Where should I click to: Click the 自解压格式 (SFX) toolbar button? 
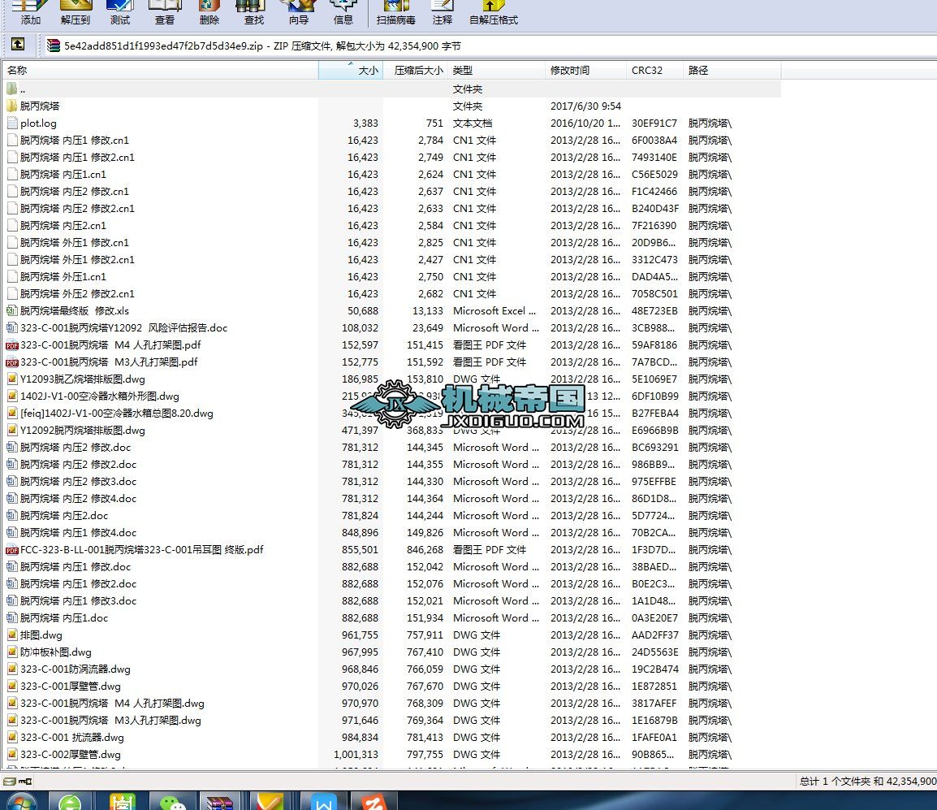pyautogui.click(x=493, y=13)
